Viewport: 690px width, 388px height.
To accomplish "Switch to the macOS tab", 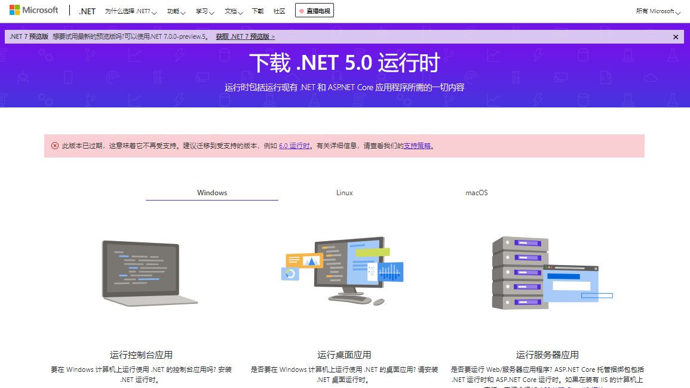I will [x=477, y=193].
